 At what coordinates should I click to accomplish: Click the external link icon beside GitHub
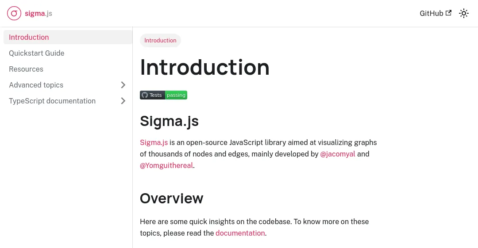(448, 13)
